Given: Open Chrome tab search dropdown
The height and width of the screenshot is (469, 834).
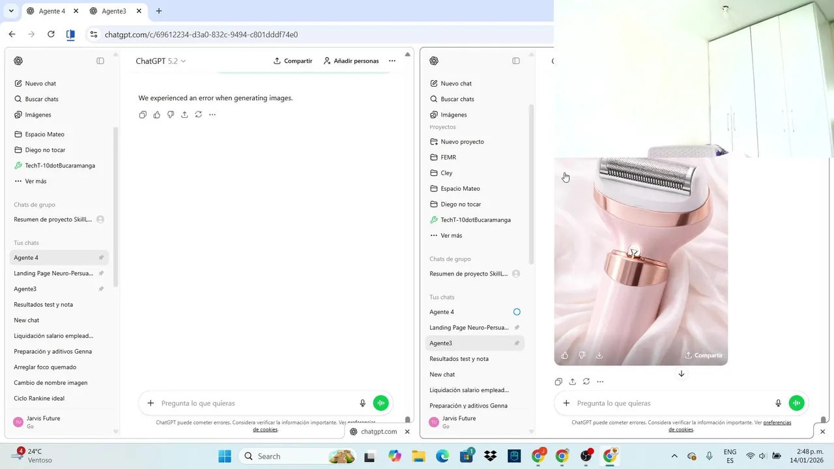Looking at the screenshot, I should point(11,11).
